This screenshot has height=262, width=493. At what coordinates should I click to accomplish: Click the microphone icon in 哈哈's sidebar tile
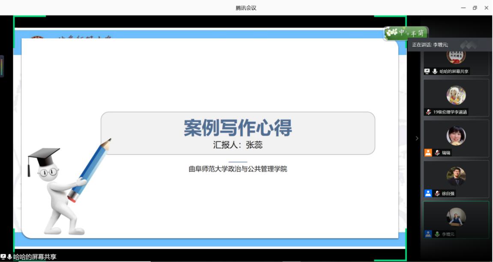435,71
